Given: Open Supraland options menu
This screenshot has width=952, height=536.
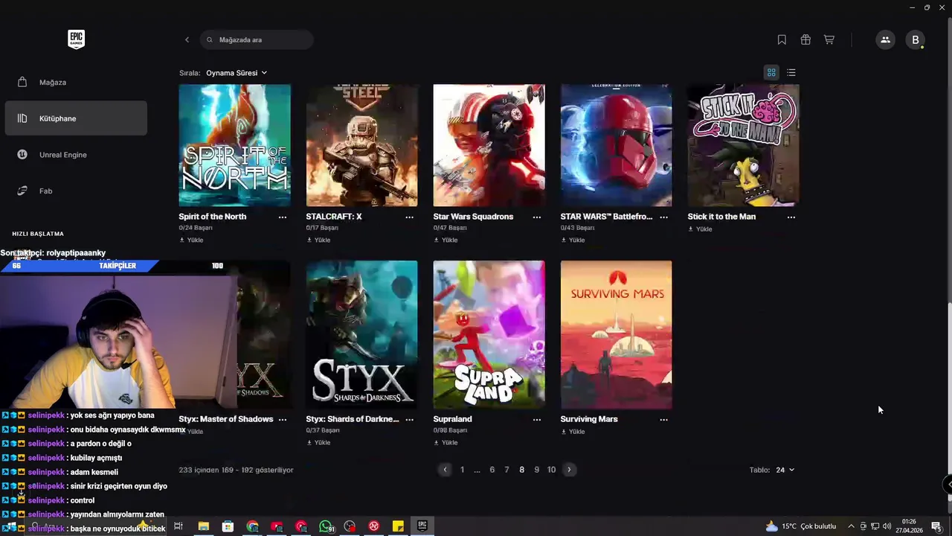Looking at the screenshot, I should [537, 419].
